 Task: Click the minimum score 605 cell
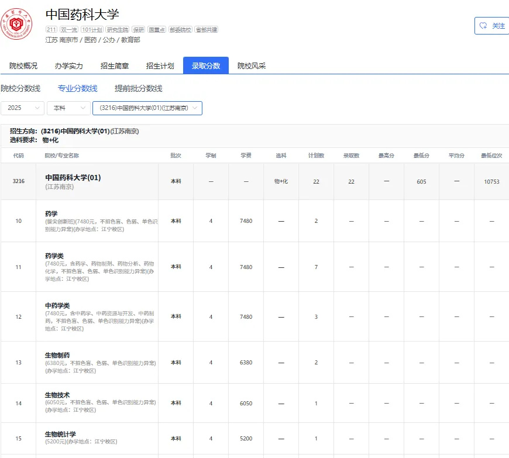click(x=421, y=182)
